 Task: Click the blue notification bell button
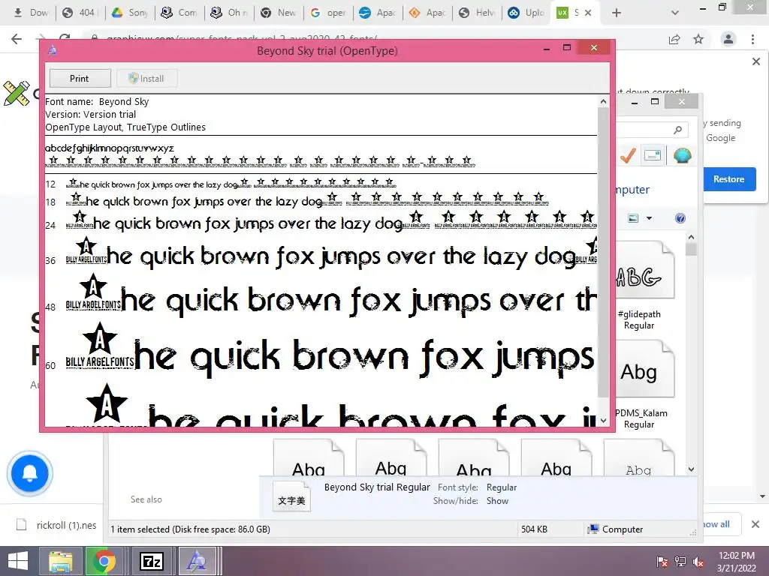pos(30,474)
